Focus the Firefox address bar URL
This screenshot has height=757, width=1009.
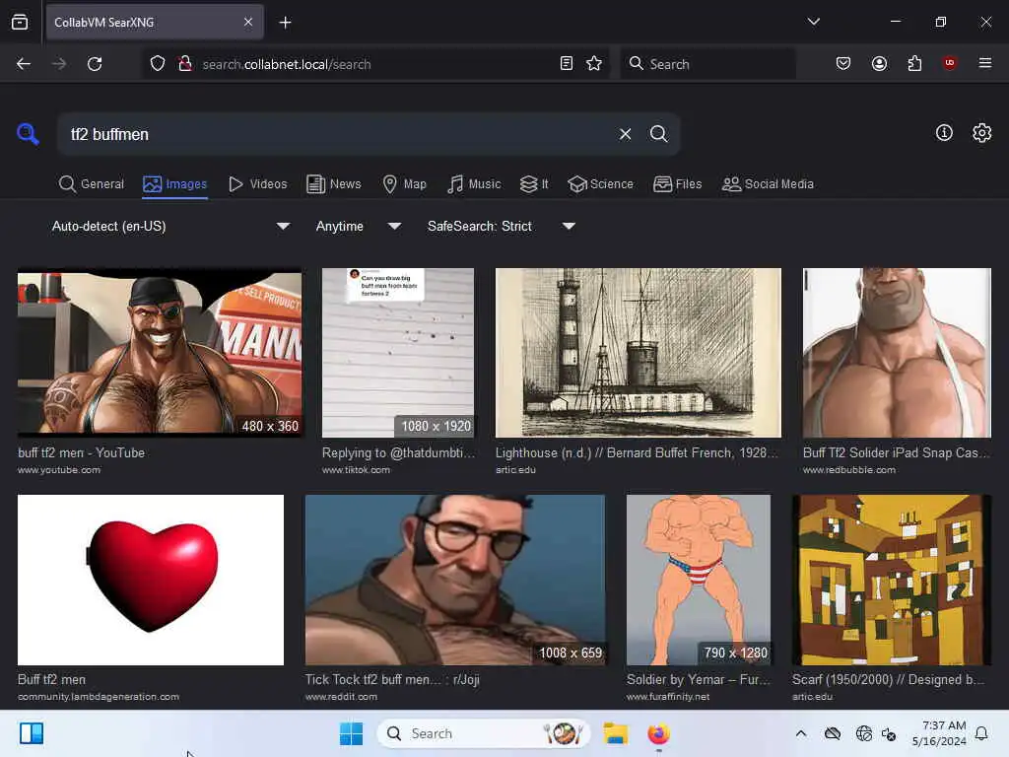376,64
